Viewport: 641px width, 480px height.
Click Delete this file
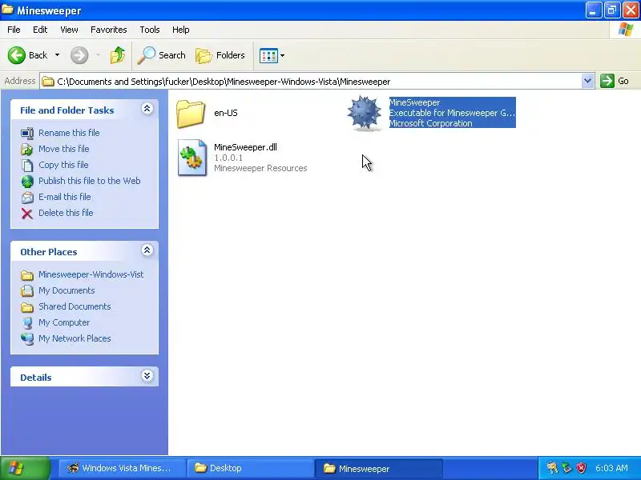tap(66, 213)
